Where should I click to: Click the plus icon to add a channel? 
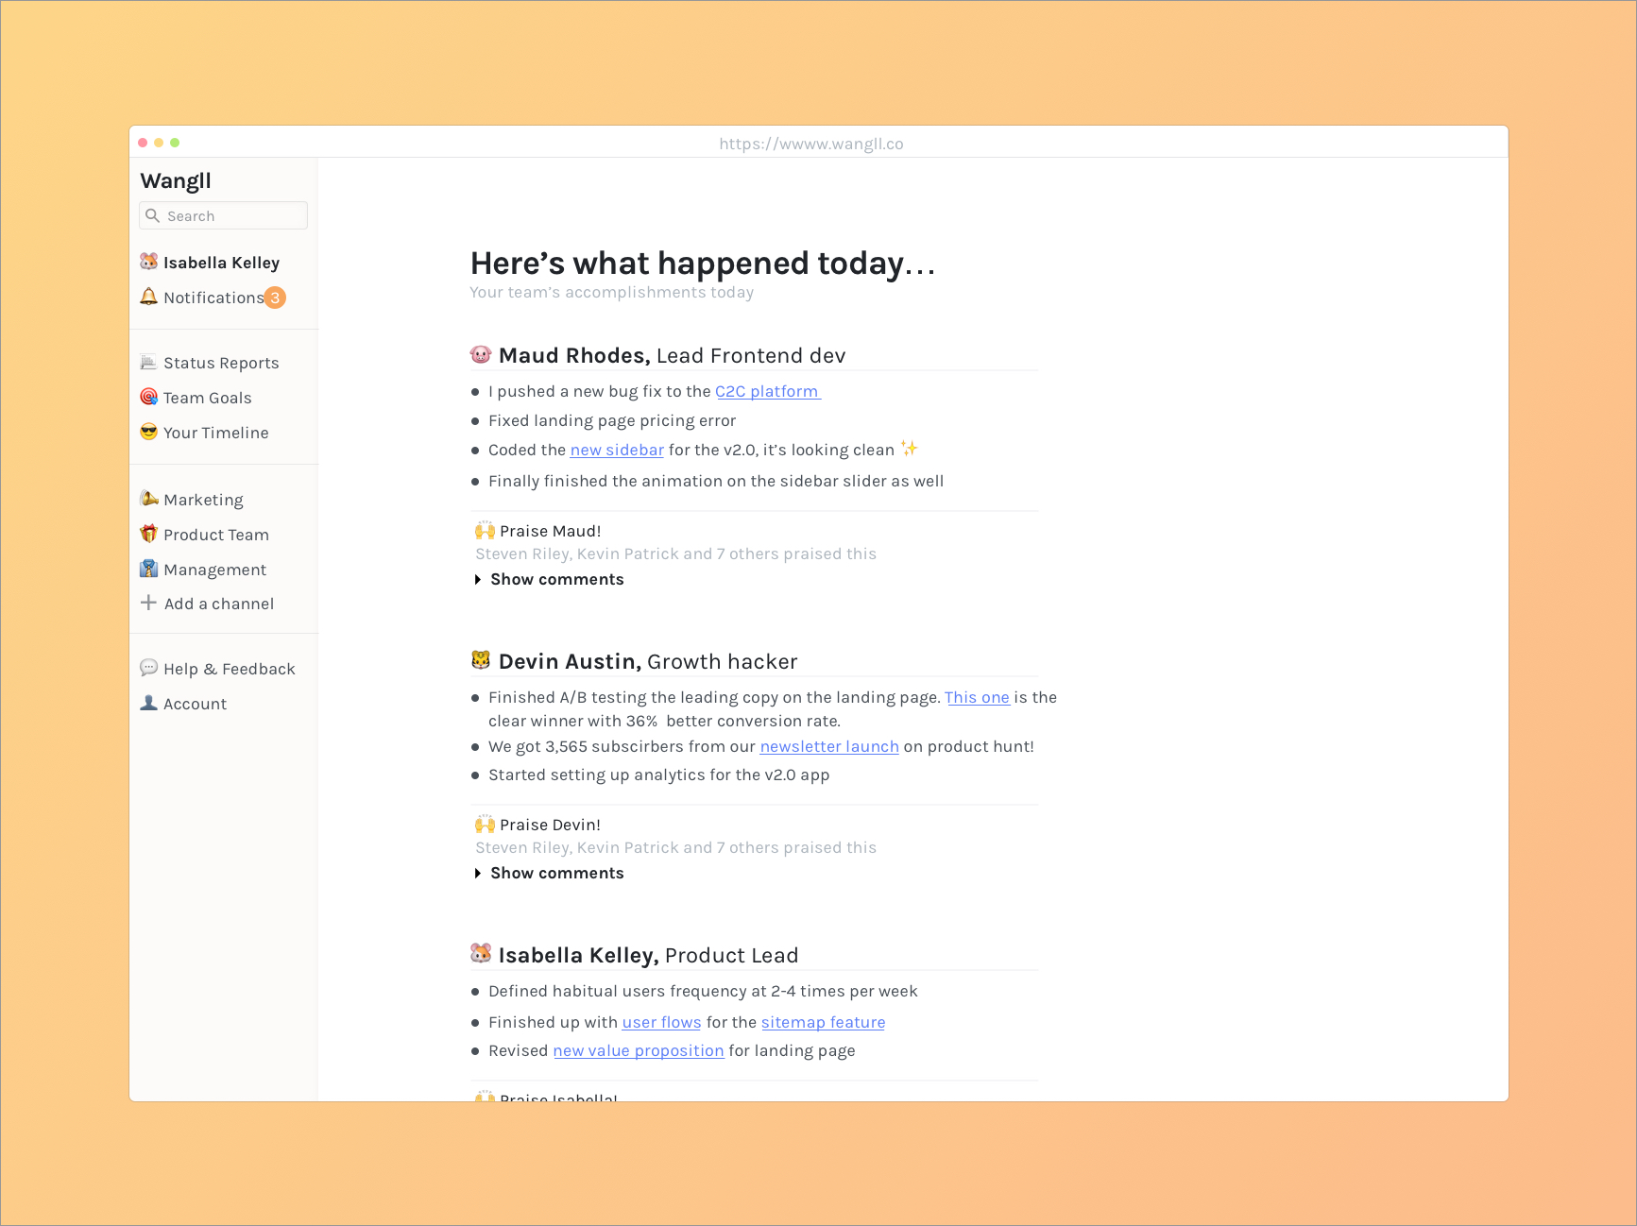point(148,603)
